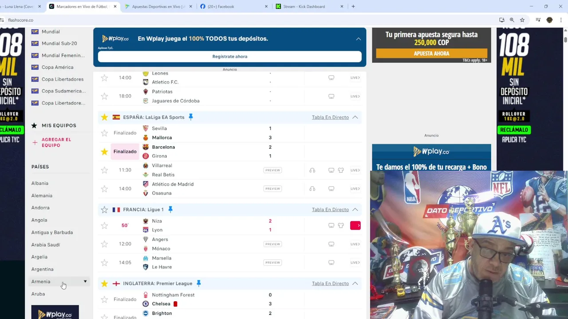568x319 pixels.
Task: Open browser zoom magnifier icon
Action: point(512,20)
